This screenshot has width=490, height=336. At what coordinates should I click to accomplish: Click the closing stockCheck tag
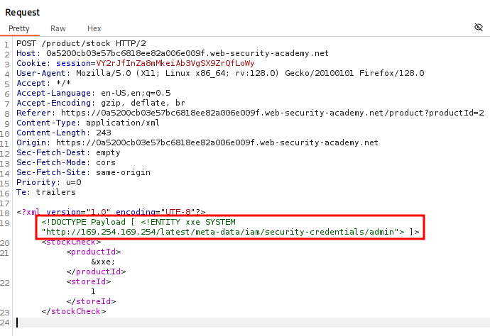pyautogui.click(x=74, y=312)
